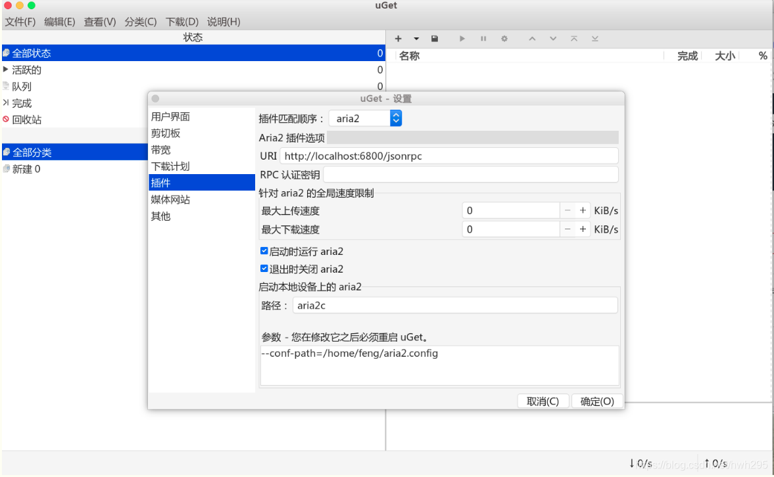This screenshot has width=774, height=477.
Task: Click the 完成 status icon
Action: (x=6, y=102)
